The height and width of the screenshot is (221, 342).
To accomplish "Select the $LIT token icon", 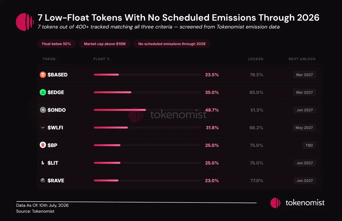I will tap(43, 163).
